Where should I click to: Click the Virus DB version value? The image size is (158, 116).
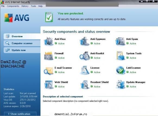(28, 100)
